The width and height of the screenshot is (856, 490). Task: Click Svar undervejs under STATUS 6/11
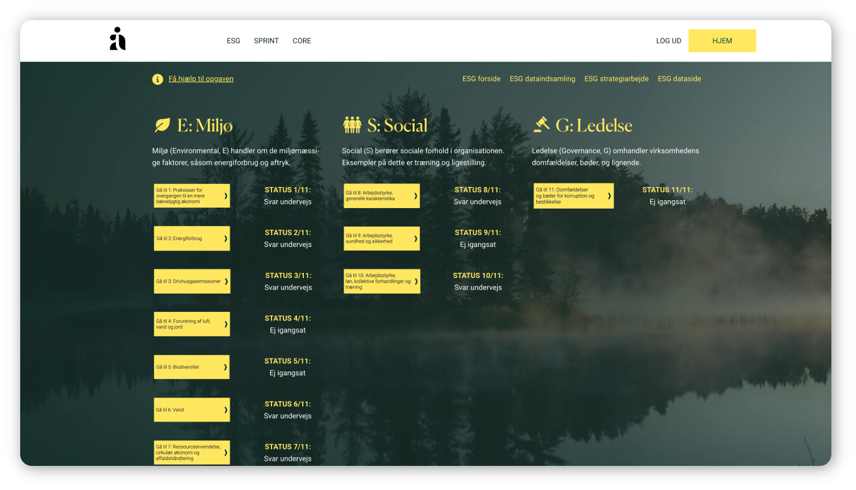tap(288, 416)
